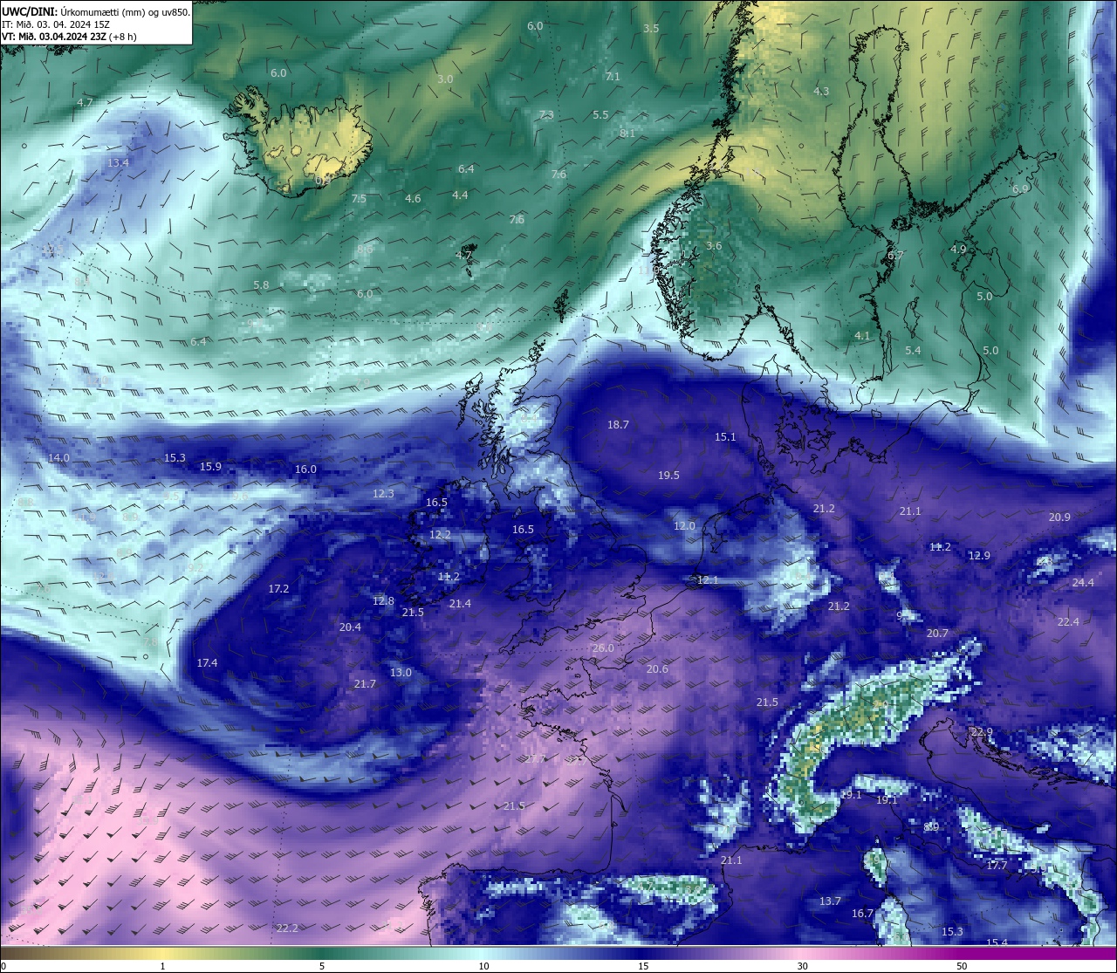Viewport: 1117px width, 973px height.
Task: Click the 20.6 value over France
Action: 657,669
